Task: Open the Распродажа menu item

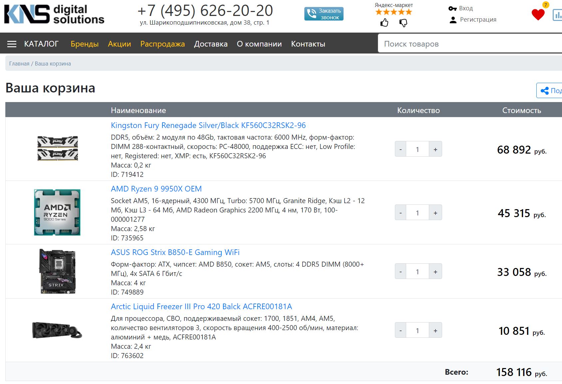Action: 162,44
